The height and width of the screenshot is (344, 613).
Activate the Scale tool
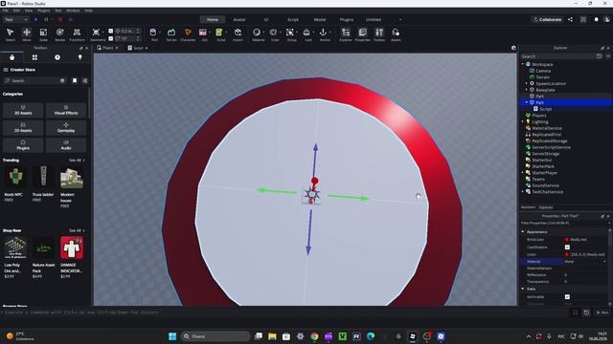tap(43, 34)
